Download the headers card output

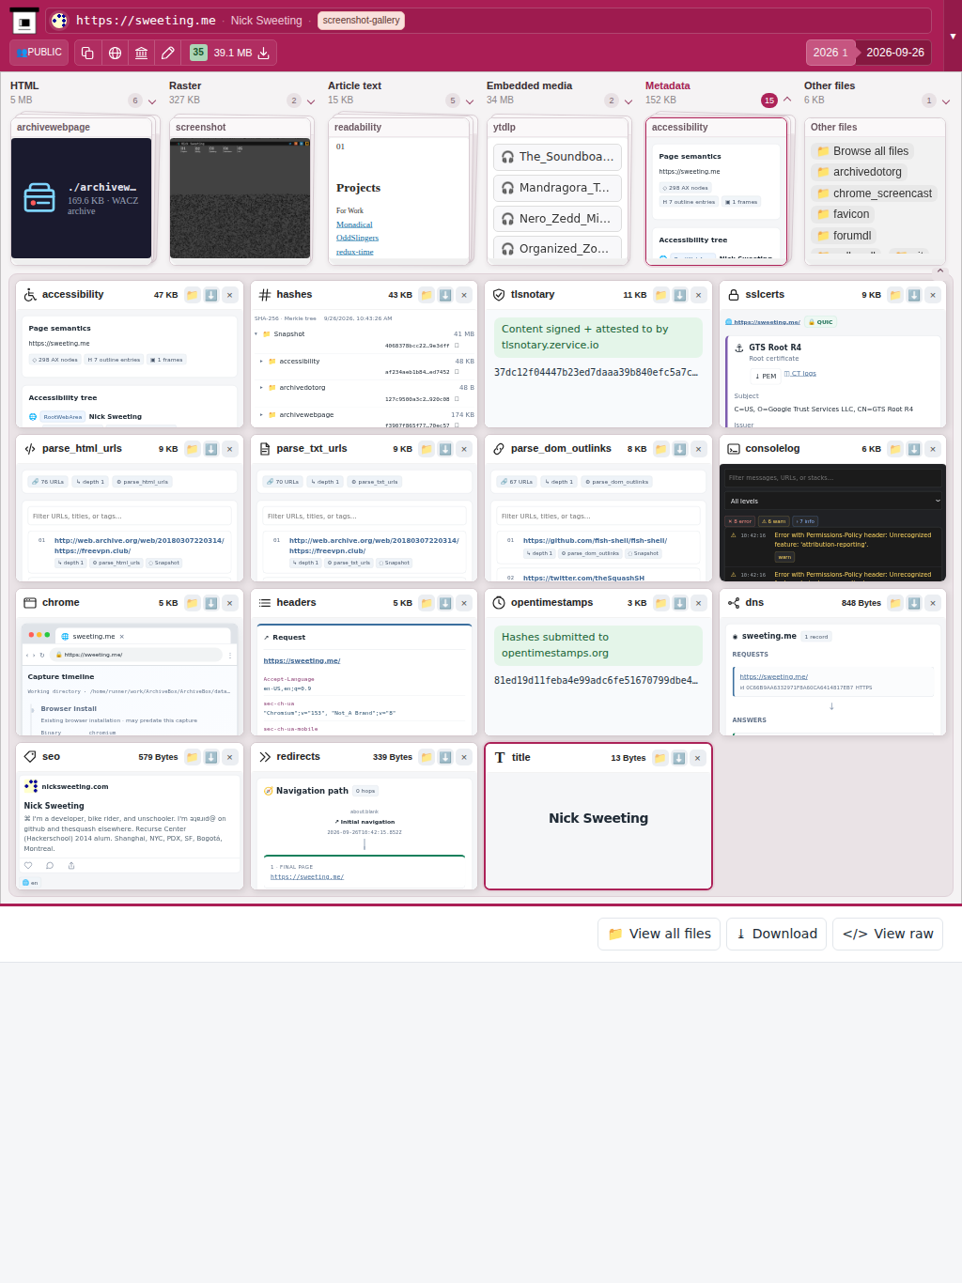(445, 603)
